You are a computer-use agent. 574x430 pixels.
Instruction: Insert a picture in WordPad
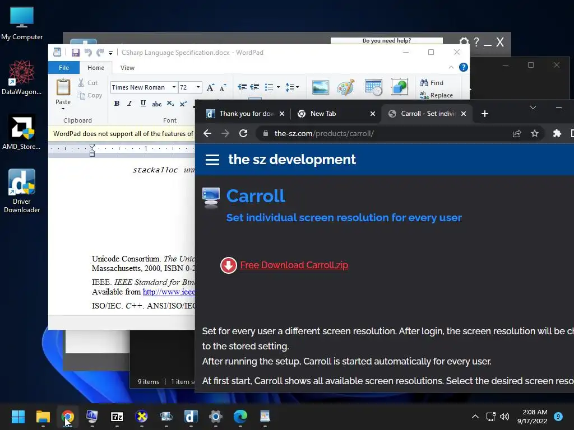[320, 87]
